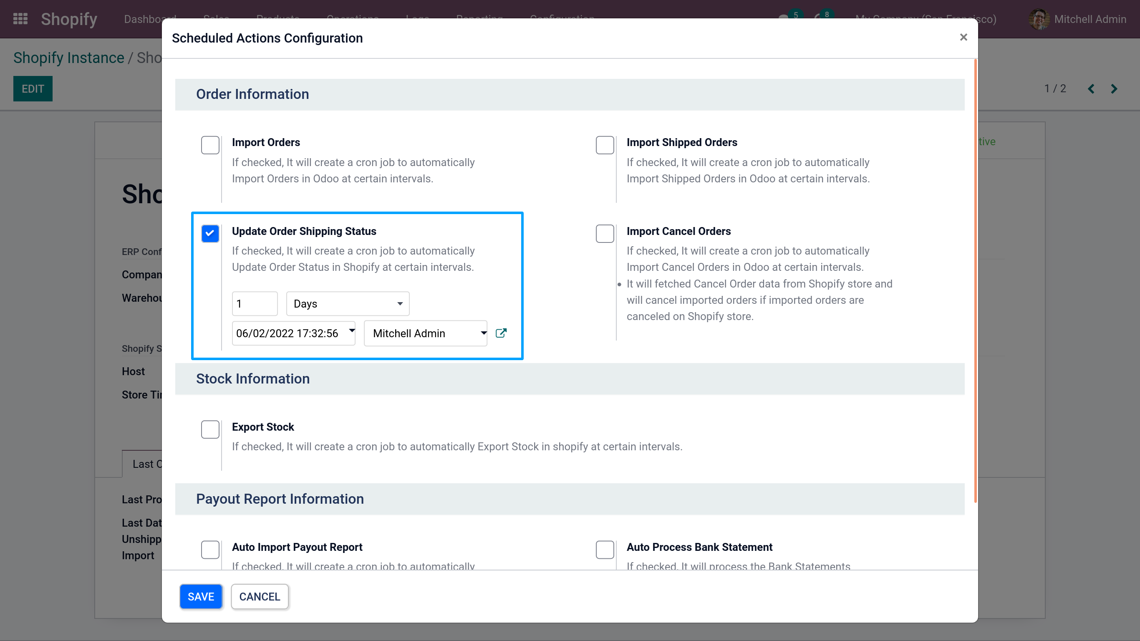Click the EDIT button behind dialog

(33, 89)
